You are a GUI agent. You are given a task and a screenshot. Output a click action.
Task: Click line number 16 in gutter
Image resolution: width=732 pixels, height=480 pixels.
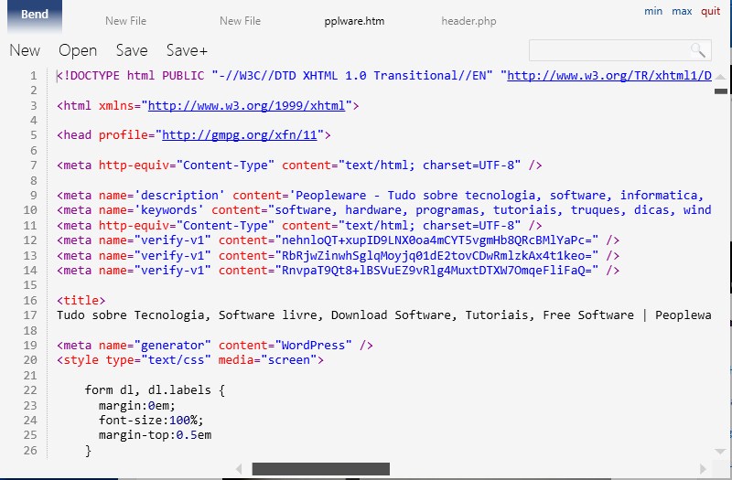tap(30, 301)
